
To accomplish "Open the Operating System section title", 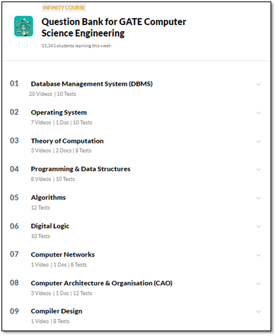I will pyautogui.click(x=59, y=112).
